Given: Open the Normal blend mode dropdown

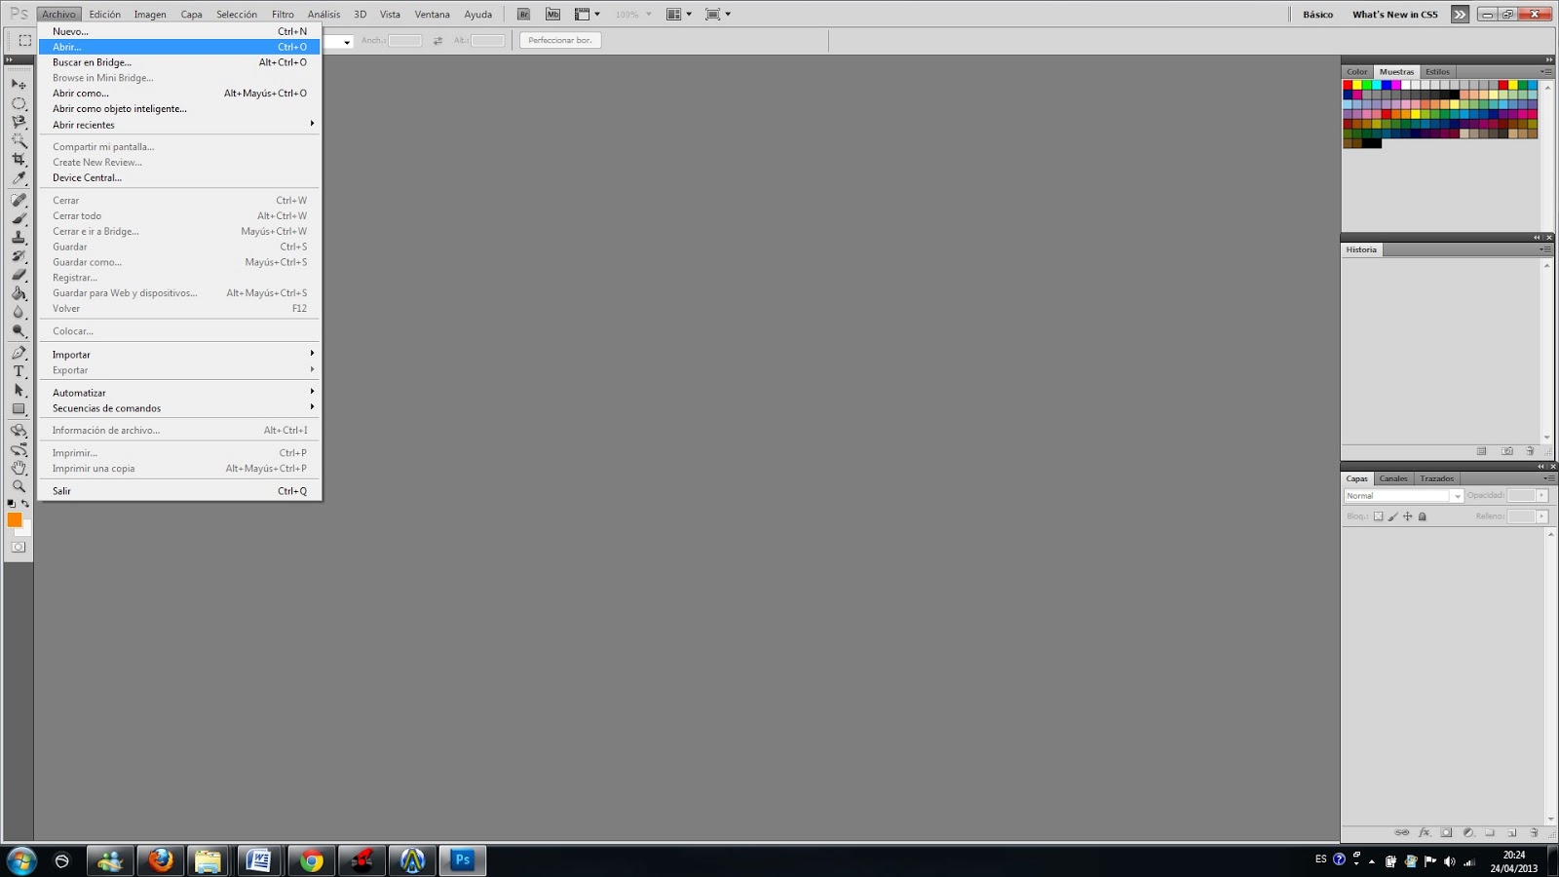Looking at the screenshot, I should [1404, 496].
